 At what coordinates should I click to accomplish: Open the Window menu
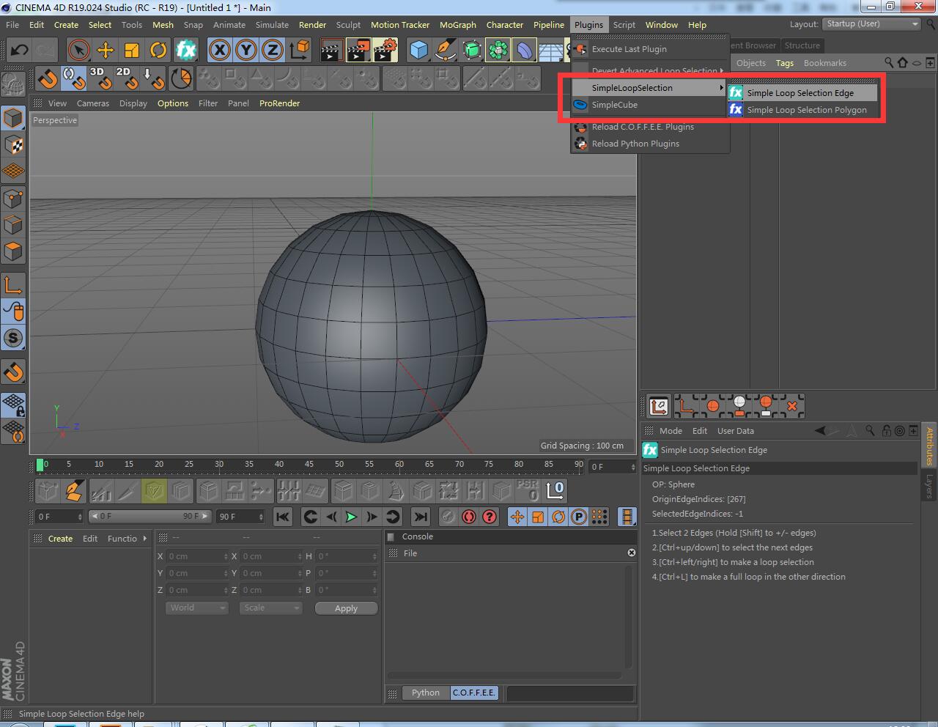point(661,24)
